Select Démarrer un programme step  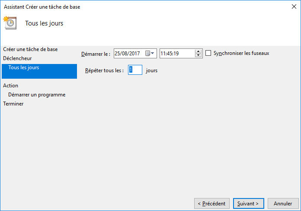(37, 95)
